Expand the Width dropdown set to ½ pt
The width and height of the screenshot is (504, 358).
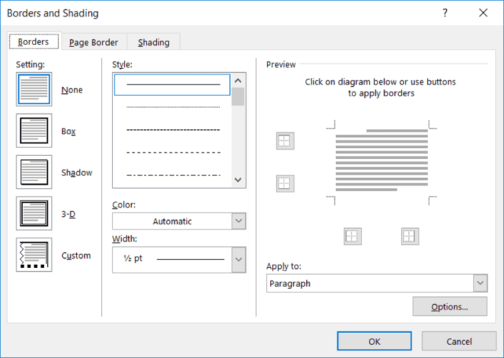[179, 259]
